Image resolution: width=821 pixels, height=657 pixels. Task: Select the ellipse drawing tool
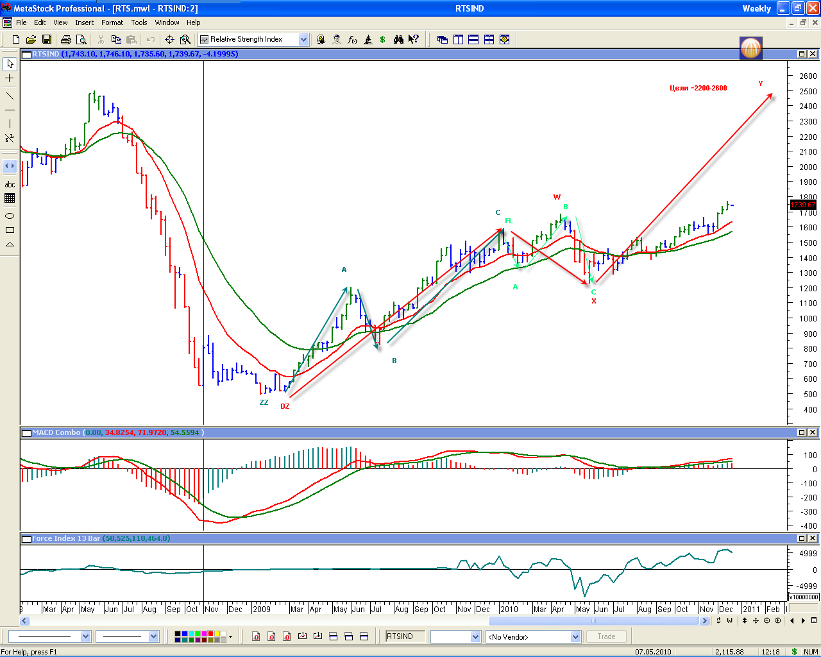10,216
